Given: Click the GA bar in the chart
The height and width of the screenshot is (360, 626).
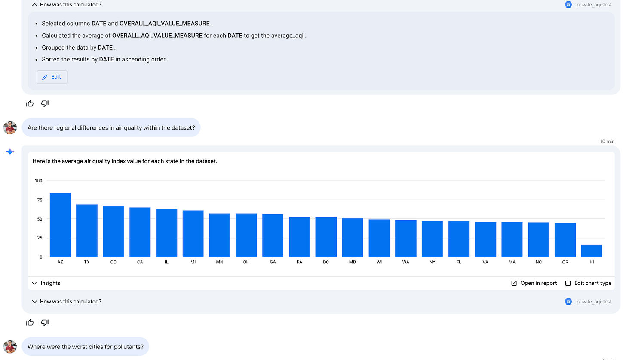Looking at the screenshot, I should [x=273, y=236].
